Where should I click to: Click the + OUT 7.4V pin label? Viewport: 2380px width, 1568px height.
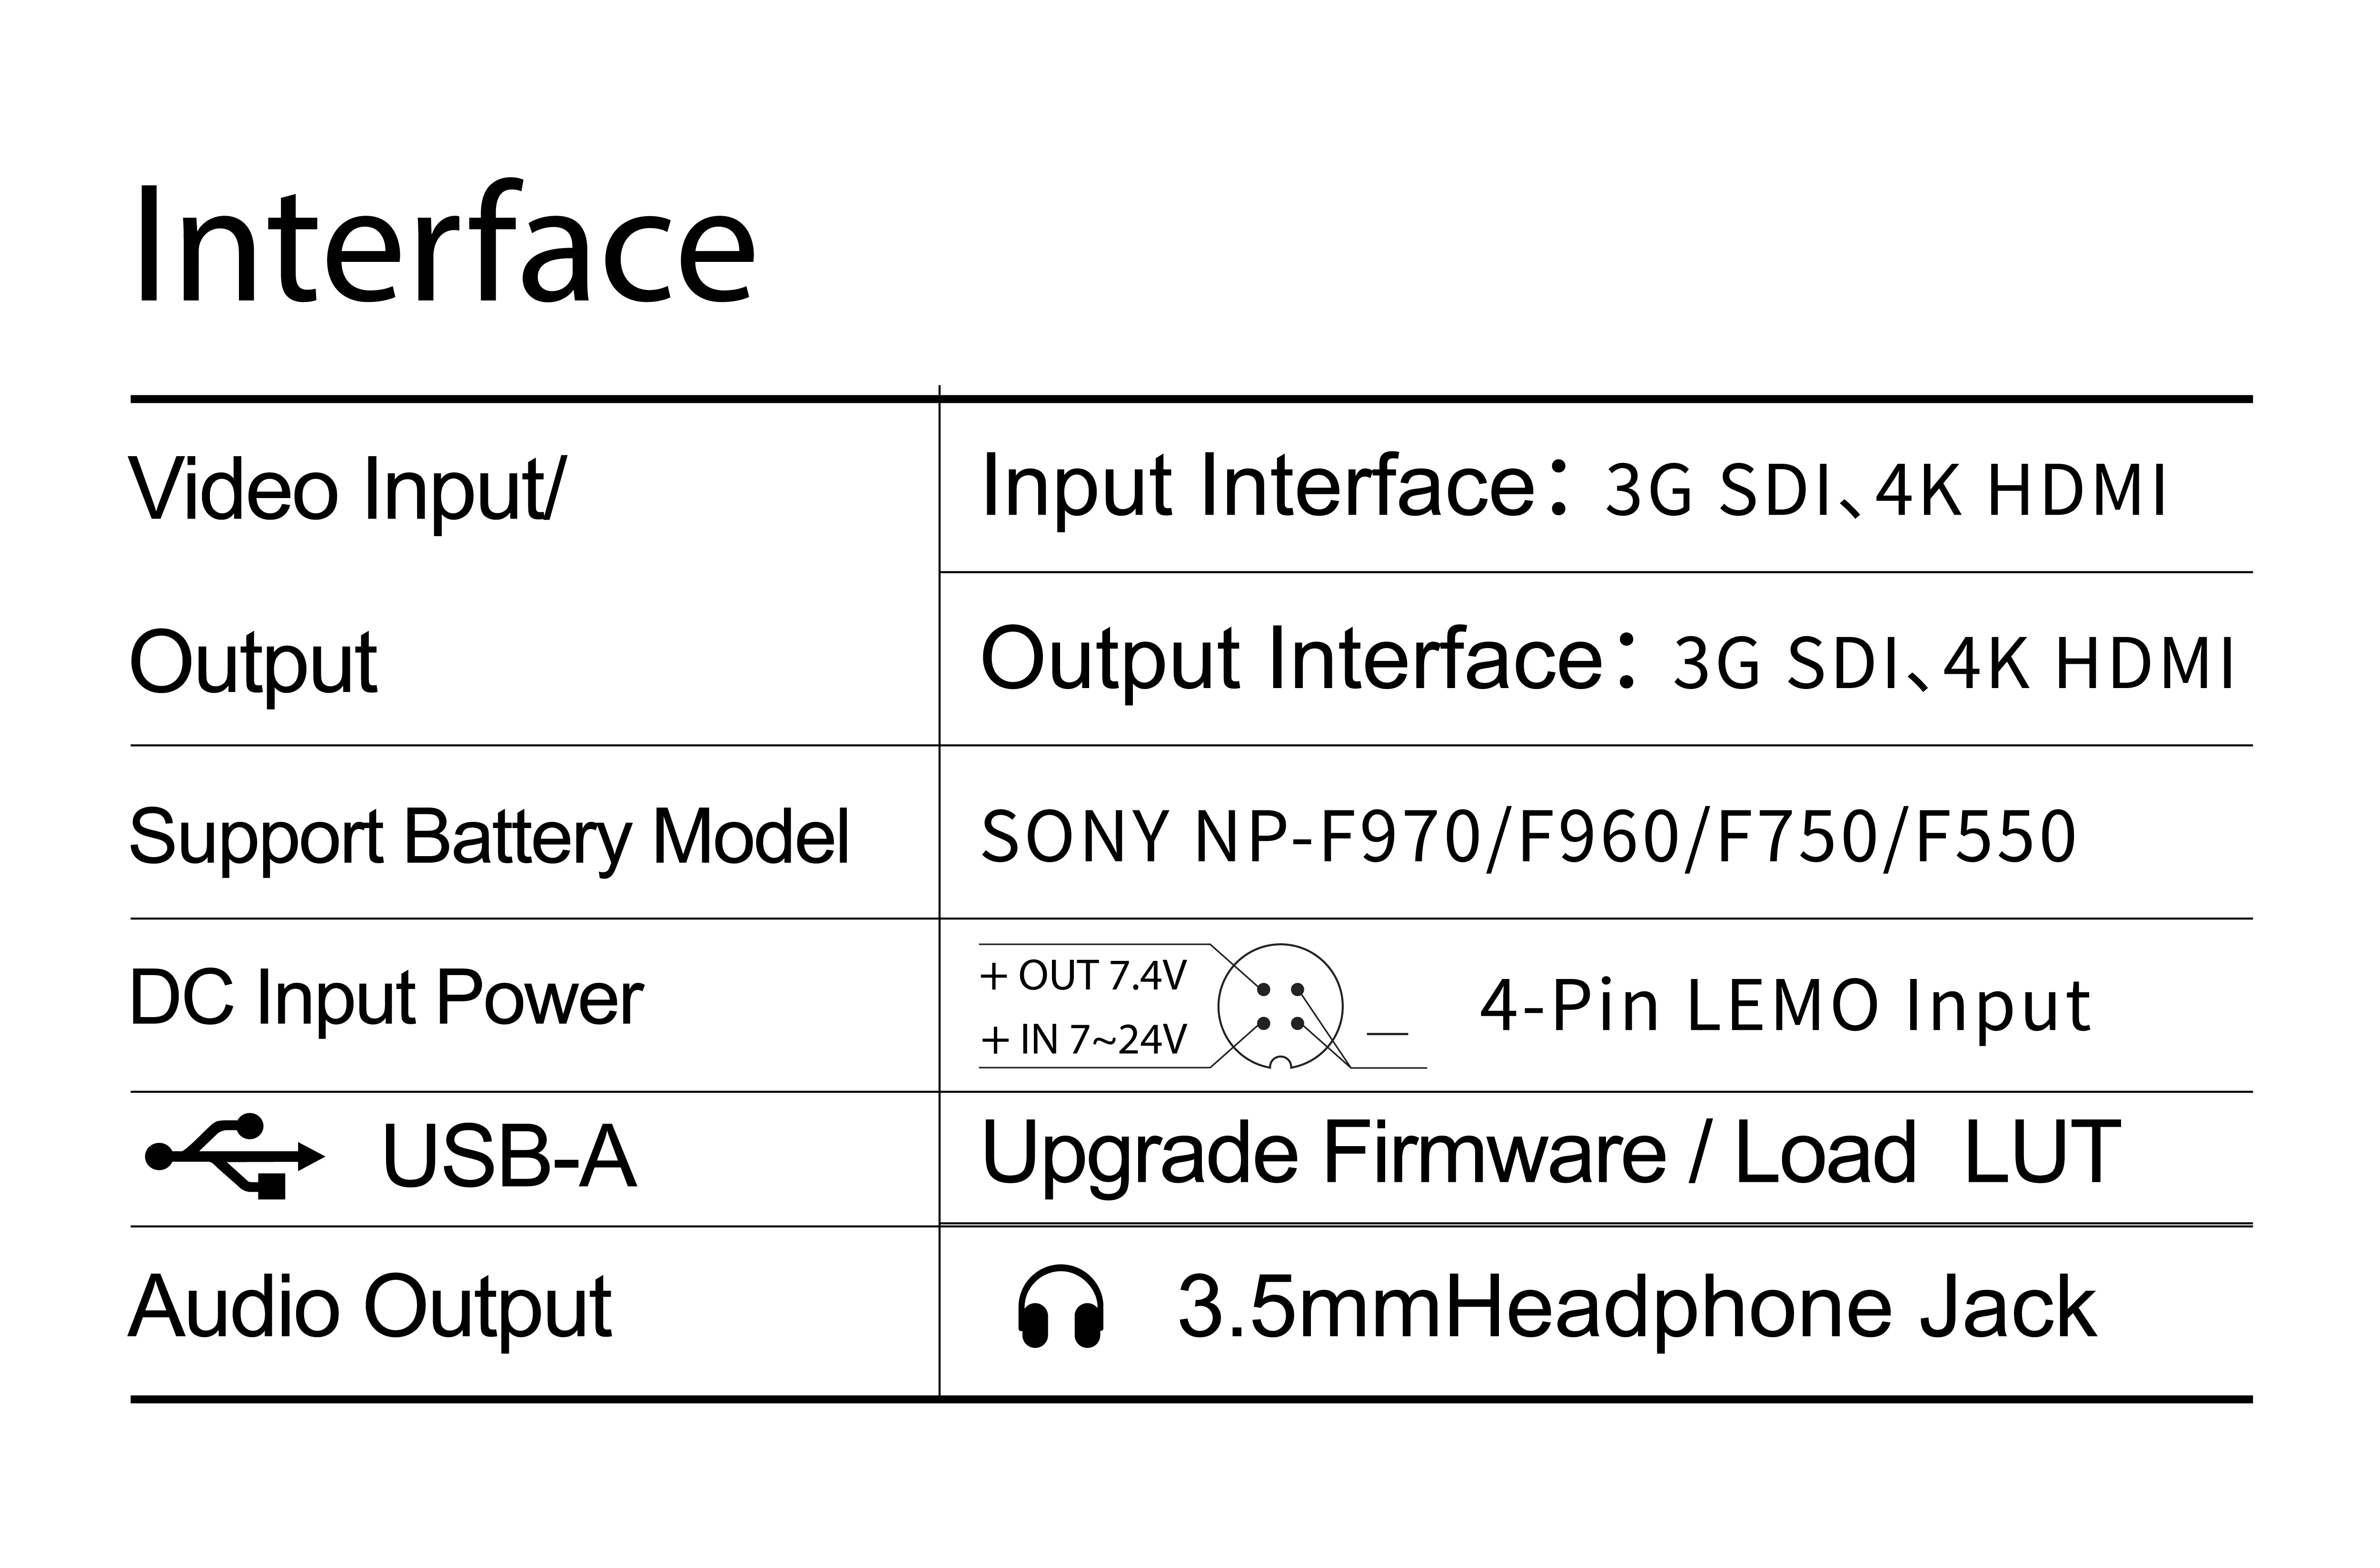pyautogui.click(x=1083, y=976)
